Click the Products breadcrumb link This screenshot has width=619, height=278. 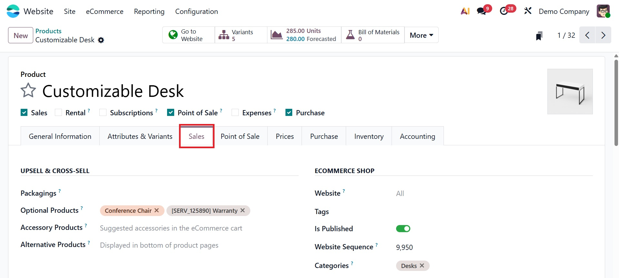[48, 31]
